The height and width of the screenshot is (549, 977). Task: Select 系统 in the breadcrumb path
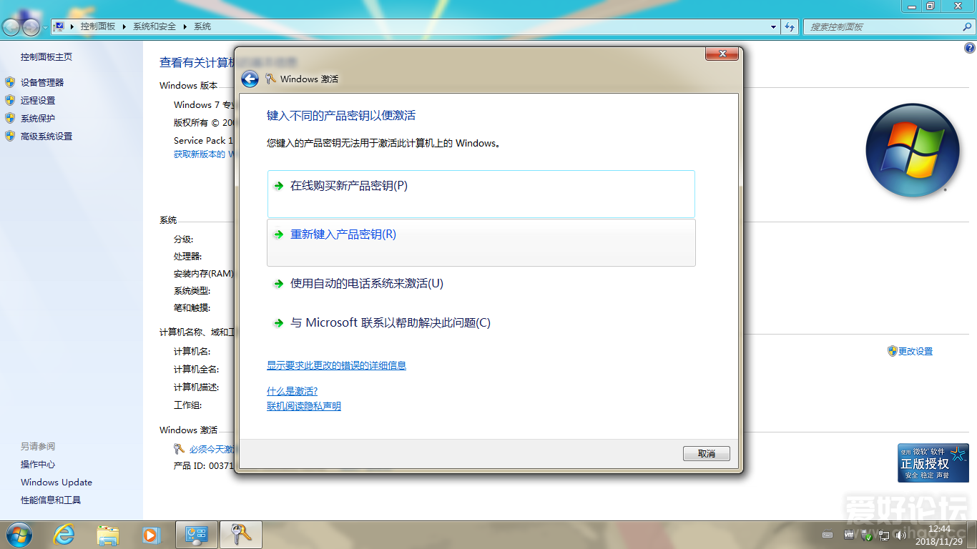point(202,26)
